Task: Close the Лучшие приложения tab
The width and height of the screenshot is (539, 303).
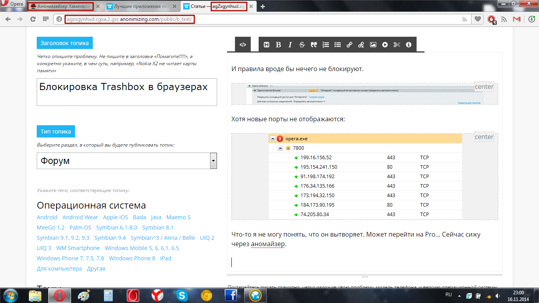Action: pos(175,6)
